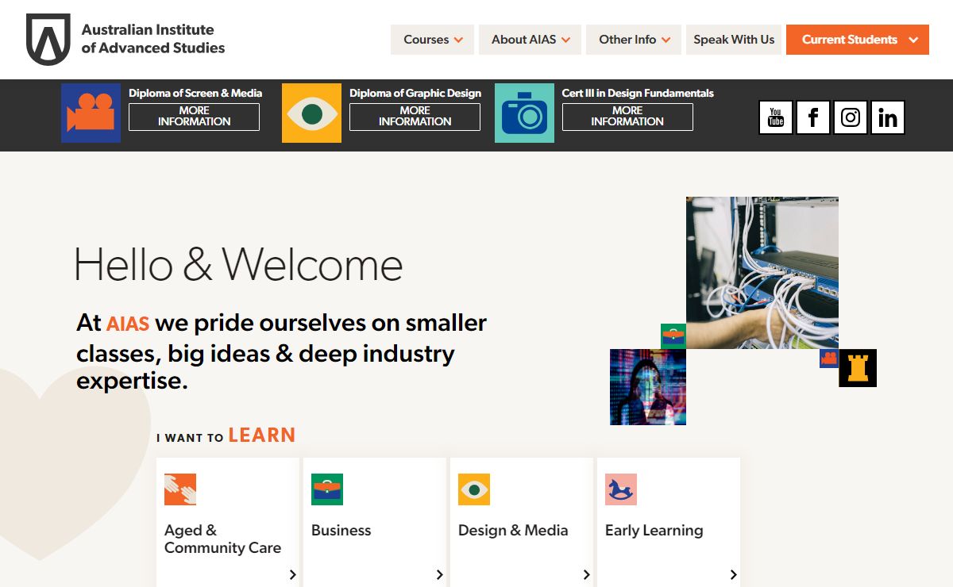
Task: More Information for Diploma of Screen & Media
Action: tap(194, 117)
